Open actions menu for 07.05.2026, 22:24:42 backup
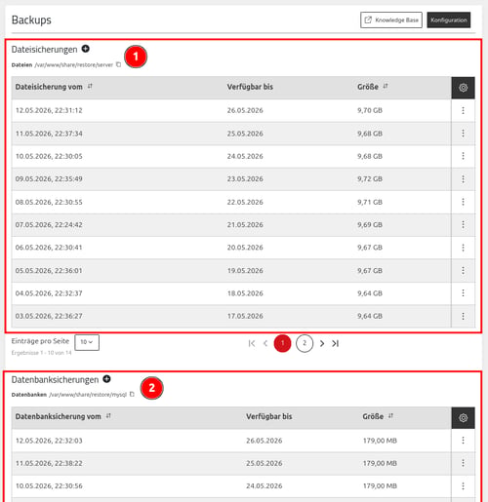The width and height of the screenshot is (488, 502). coord(463,224)
